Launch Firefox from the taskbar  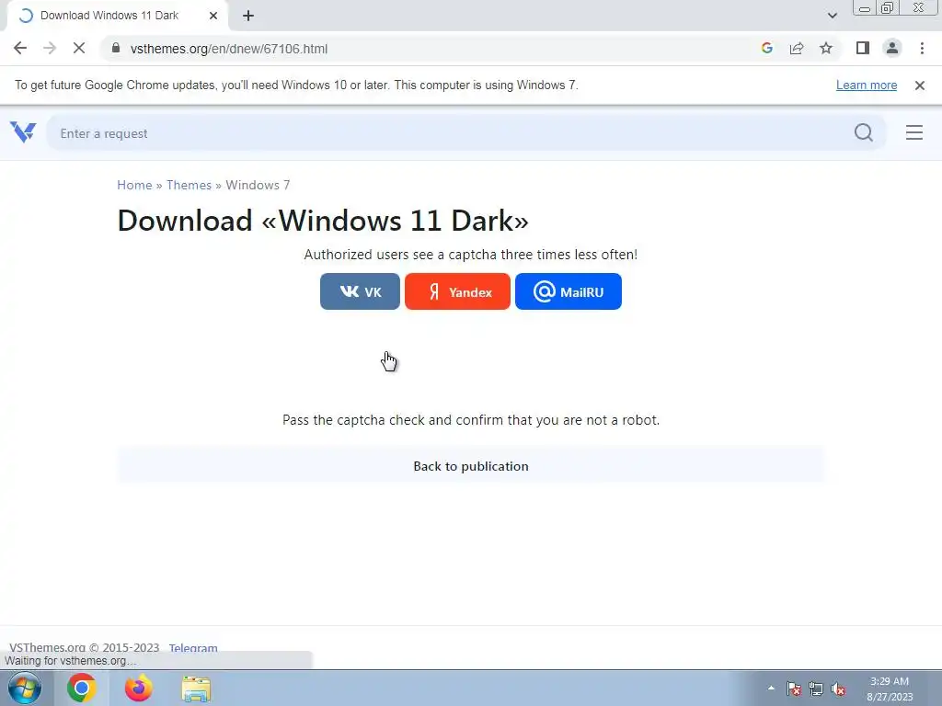138,688
